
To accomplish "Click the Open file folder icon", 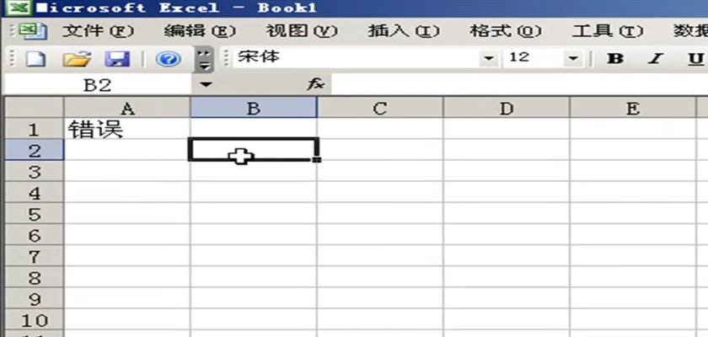I will click(77, 59).
